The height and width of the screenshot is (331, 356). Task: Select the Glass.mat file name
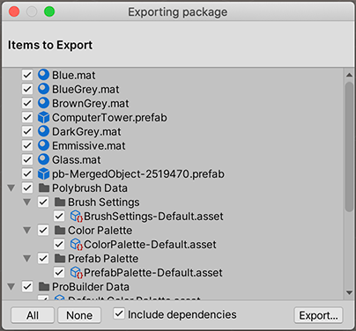click(x=77, y=159)
